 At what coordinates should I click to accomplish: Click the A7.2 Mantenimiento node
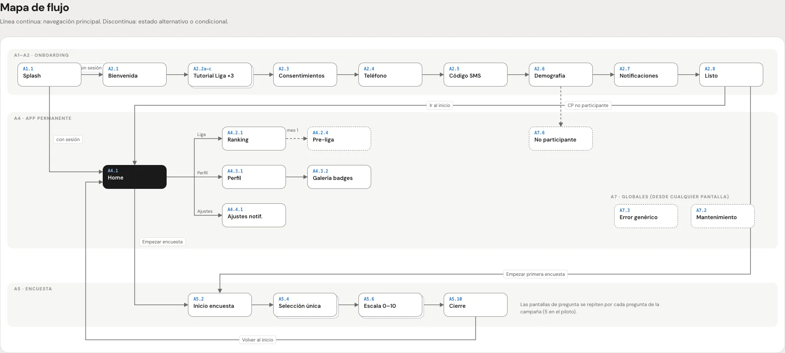(723, 216)
